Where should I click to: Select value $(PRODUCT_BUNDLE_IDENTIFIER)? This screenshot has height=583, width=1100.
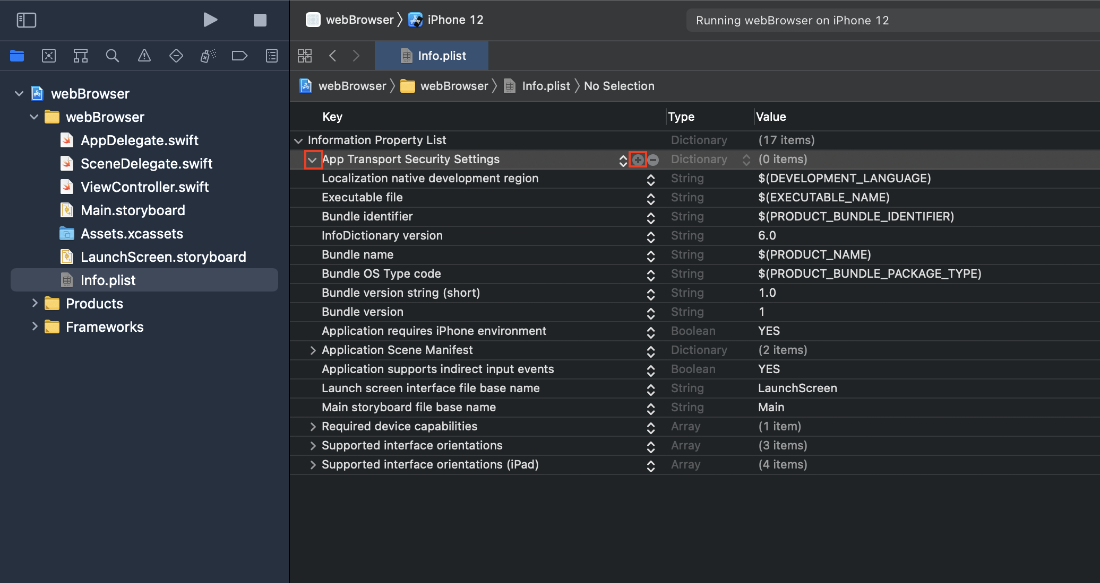(x=856, y=216)
